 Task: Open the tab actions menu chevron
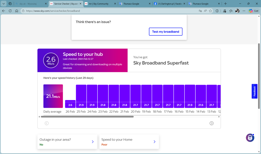tap(4, 3)
